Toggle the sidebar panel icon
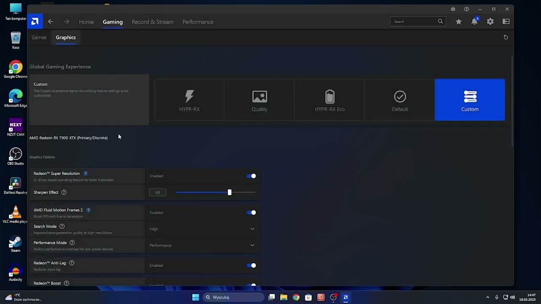541x304 pixels. pos(506,22)
